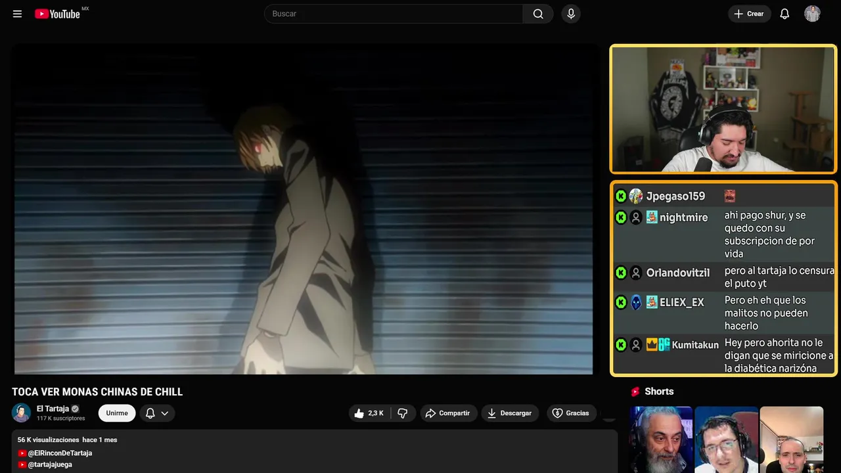Click ELIEX_EX chat username
This screenshot has height=473, width=841.
click(x=681, y=303)
